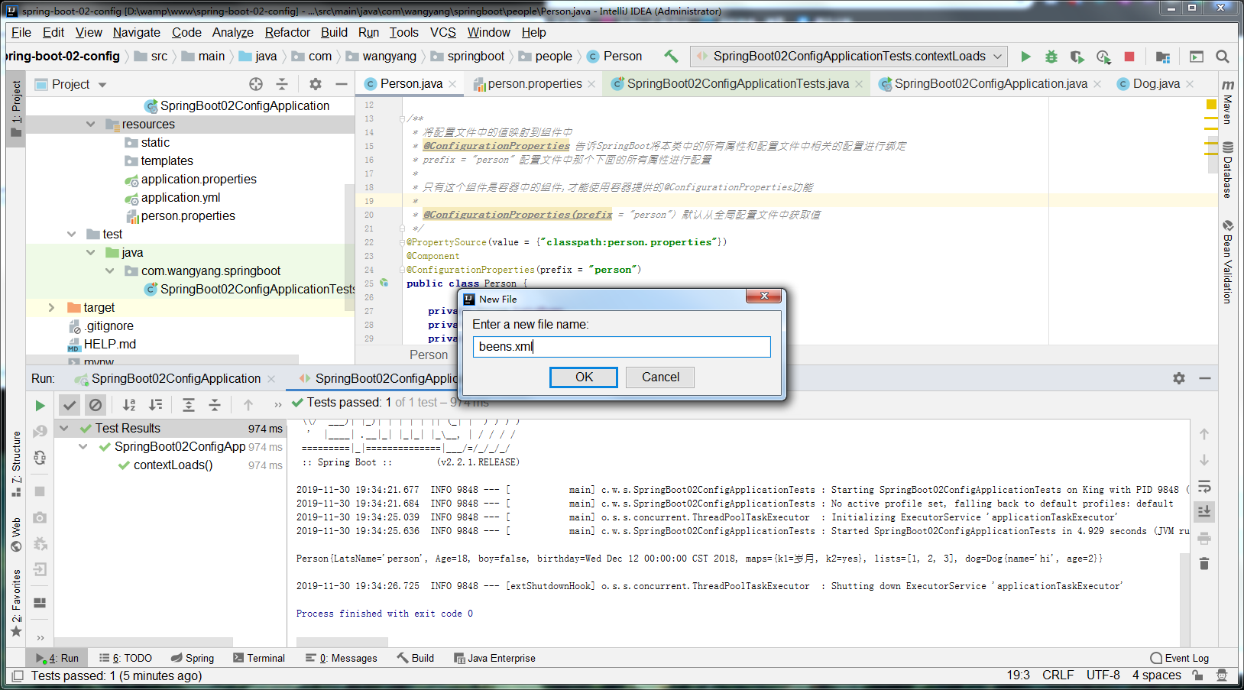Cancel the New File dialog

pyautogui.click(x=660, y=377)
